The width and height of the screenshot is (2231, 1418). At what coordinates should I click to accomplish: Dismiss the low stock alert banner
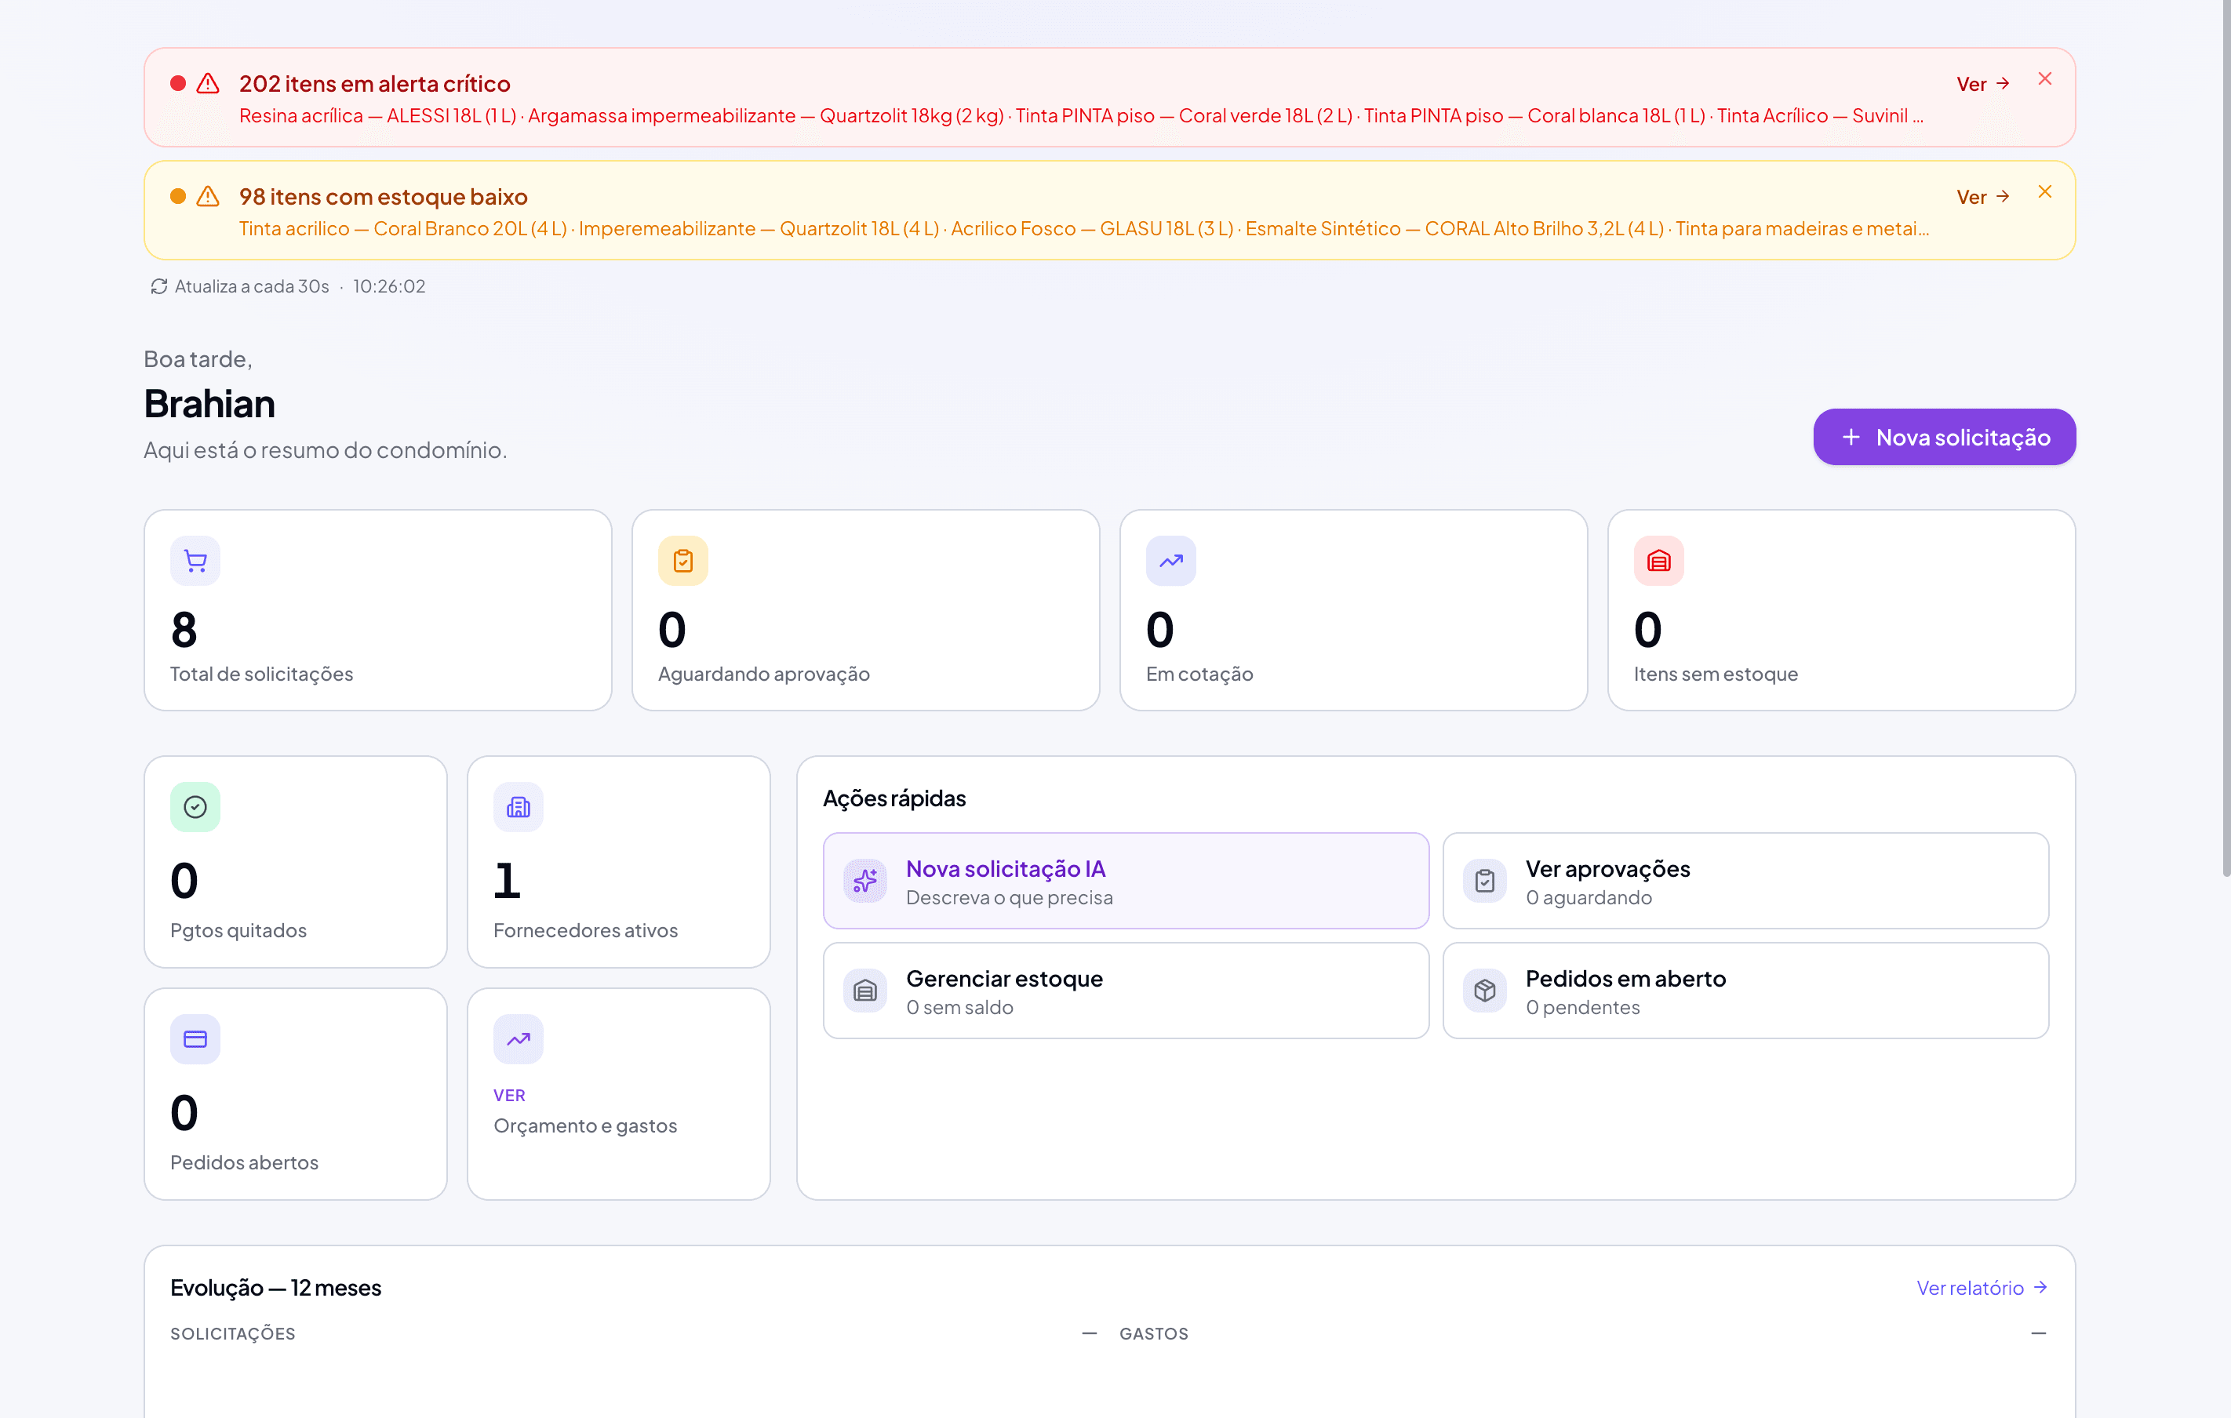(2045, 191)
